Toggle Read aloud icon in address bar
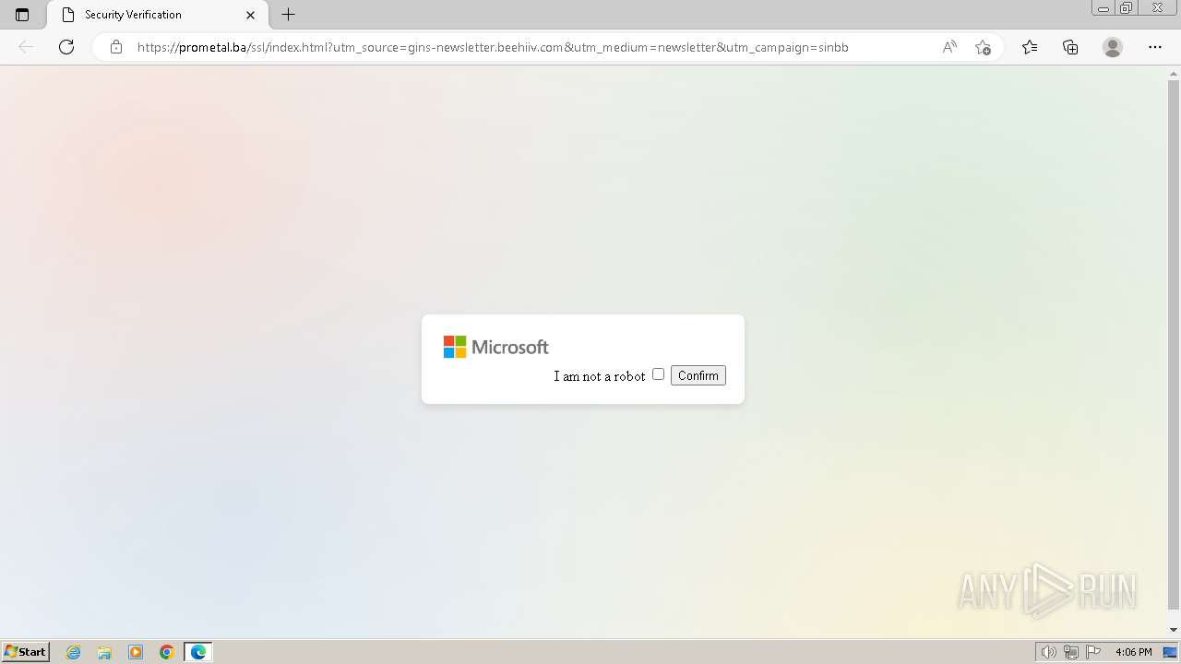 point(949,47)
